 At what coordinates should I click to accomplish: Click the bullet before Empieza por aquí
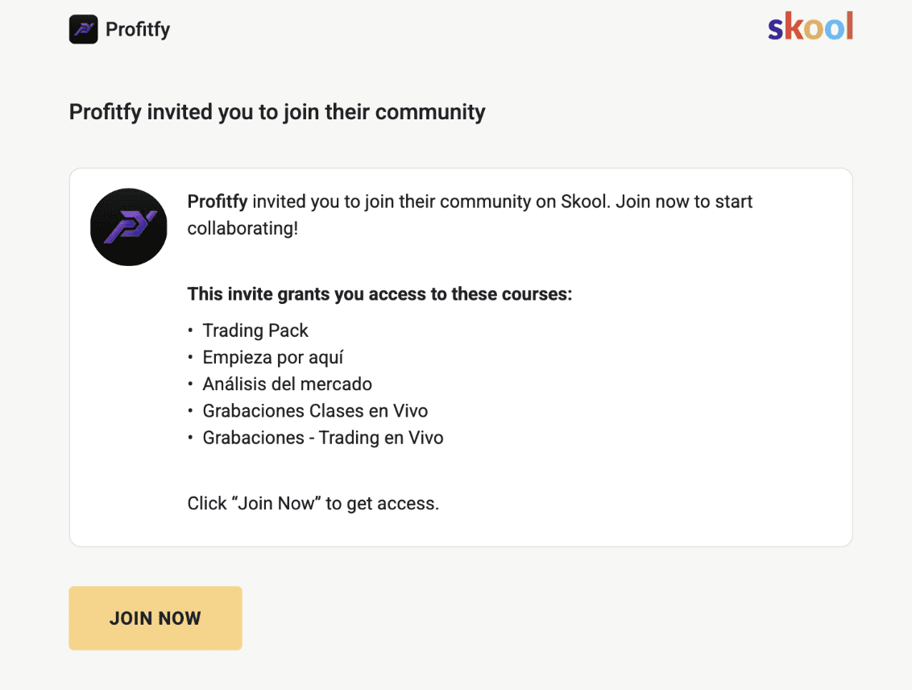[x=190, y=357]
